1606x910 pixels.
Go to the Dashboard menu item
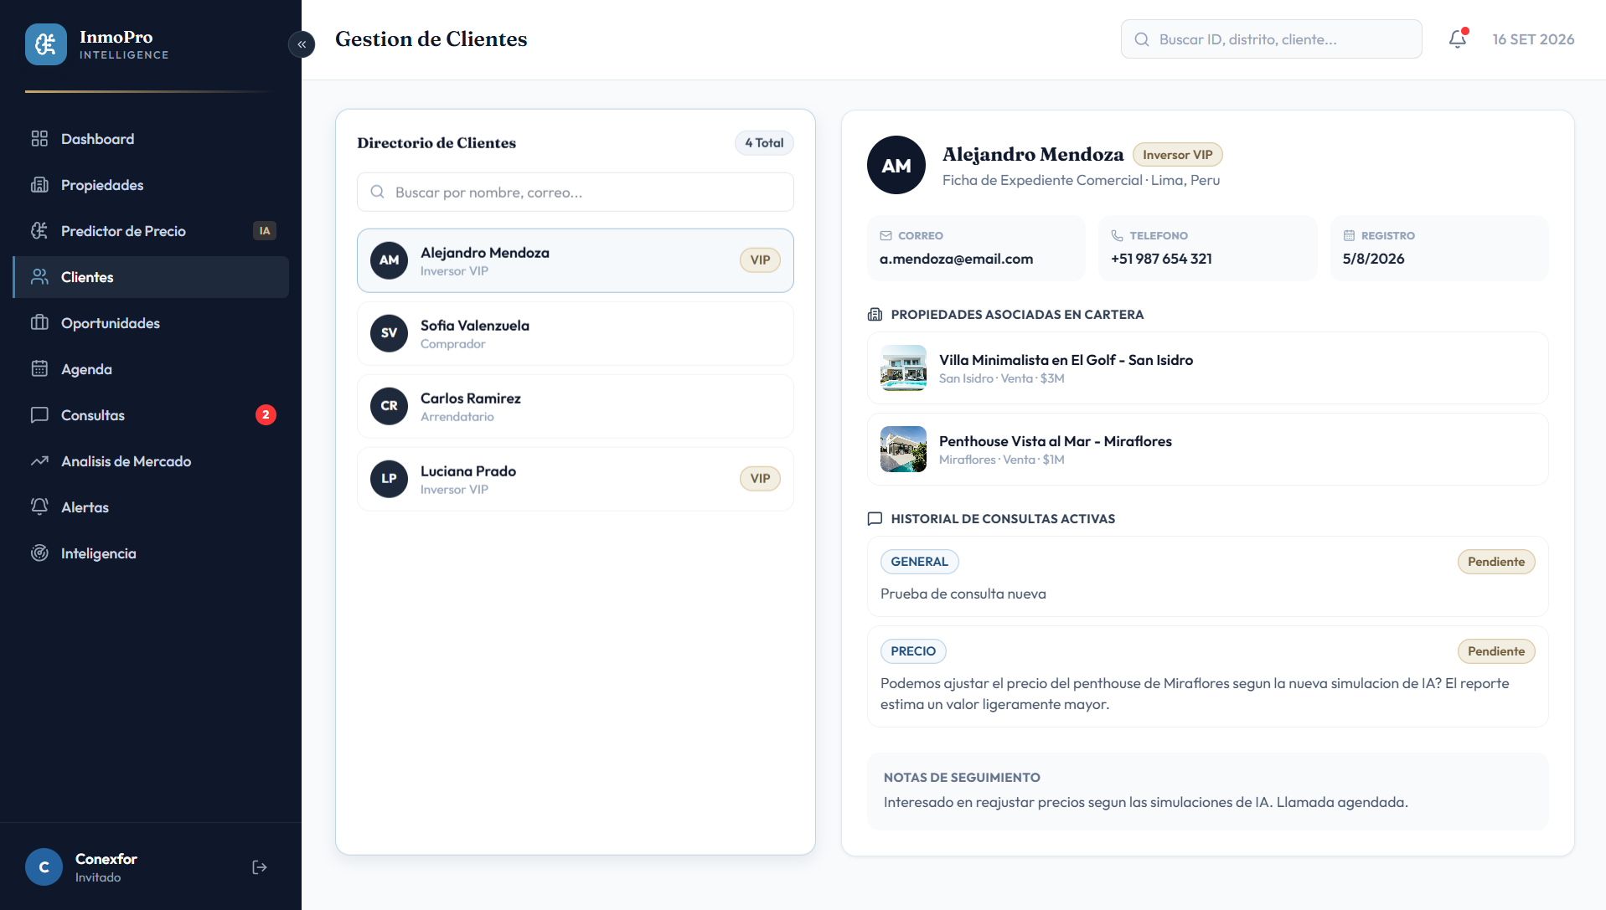(151, 139)
